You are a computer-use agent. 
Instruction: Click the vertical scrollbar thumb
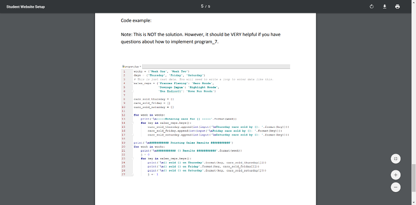click(414, 178)
